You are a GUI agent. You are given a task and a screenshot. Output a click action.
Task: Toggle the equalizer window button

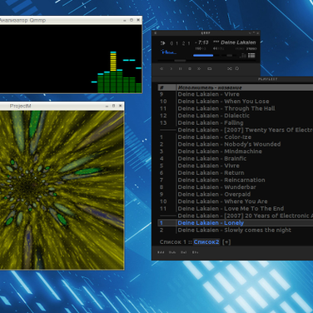pyautogui.click(x=243, y=56)
